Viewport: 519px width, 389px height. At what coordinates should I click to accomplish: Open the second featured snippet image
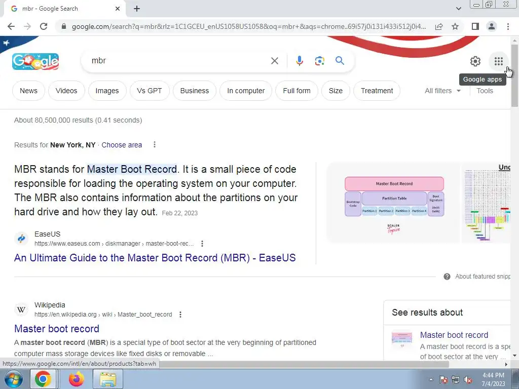click(487, 203)
